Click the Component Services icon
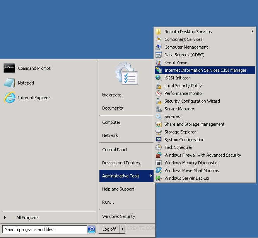 159,39
